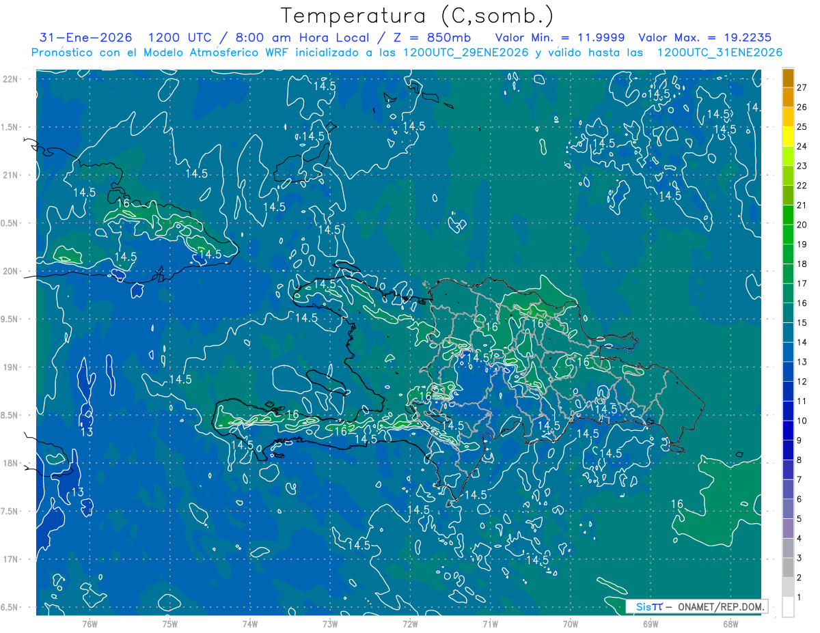Screen dimensions: 820x633
Task: Click the color scale label '12'
Action: [802, 382]
